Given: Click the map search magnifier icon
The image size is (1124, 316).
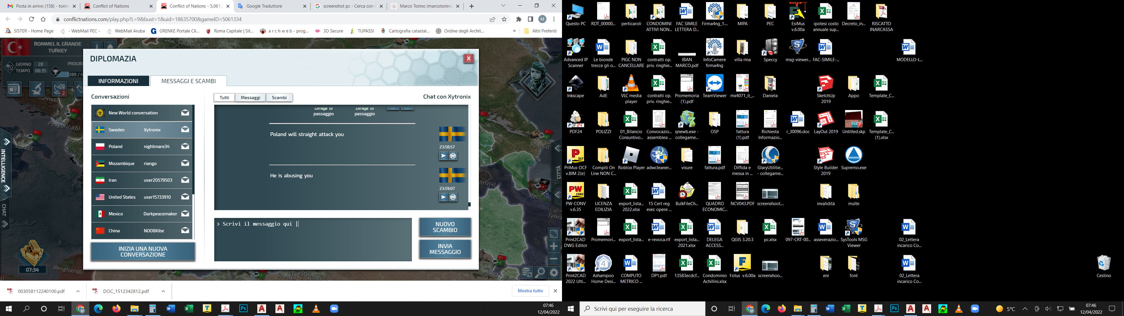Looking at the screenshot, I should (540, 273).
